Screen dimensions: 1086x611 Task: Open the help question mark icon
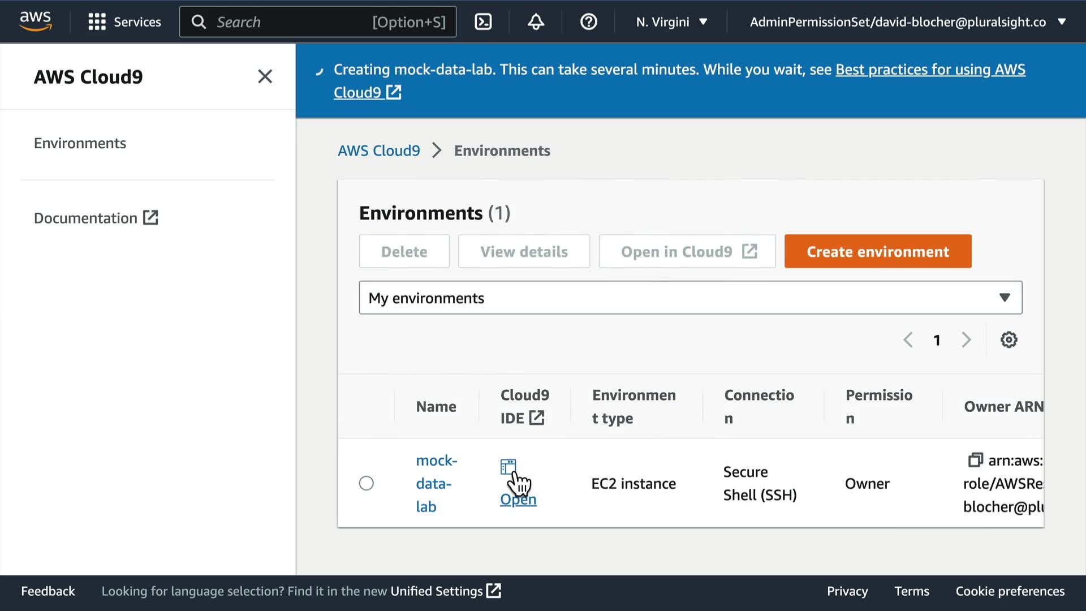click(588, 21)
